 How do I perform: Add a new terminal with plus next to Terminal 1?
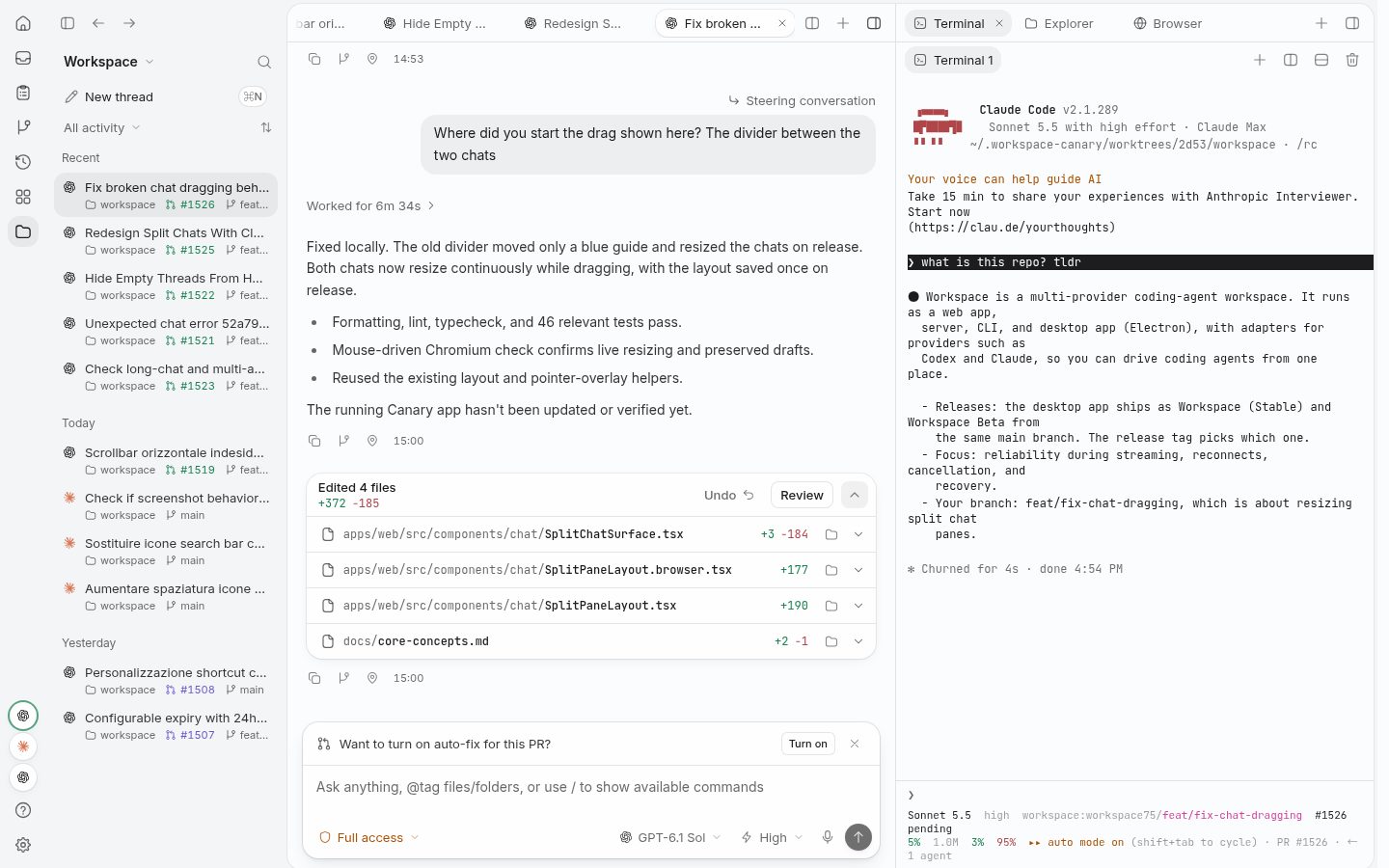(1260, 60)
